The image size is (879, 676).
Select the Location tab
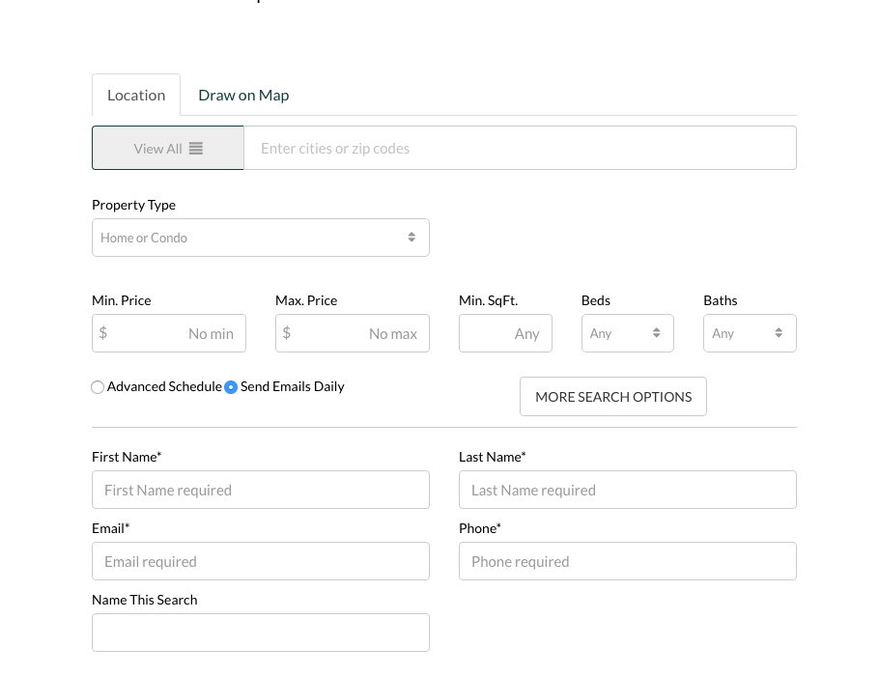136,95
